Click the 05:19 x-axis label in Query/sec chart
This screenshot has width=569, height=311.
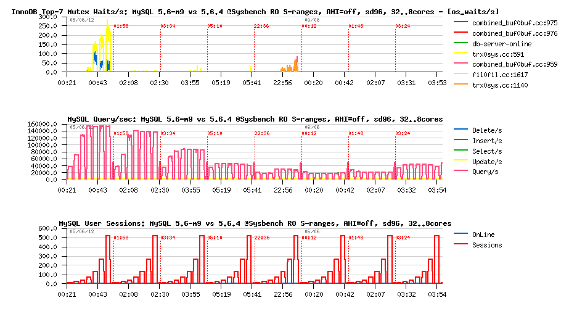click(x=221, y=190)
